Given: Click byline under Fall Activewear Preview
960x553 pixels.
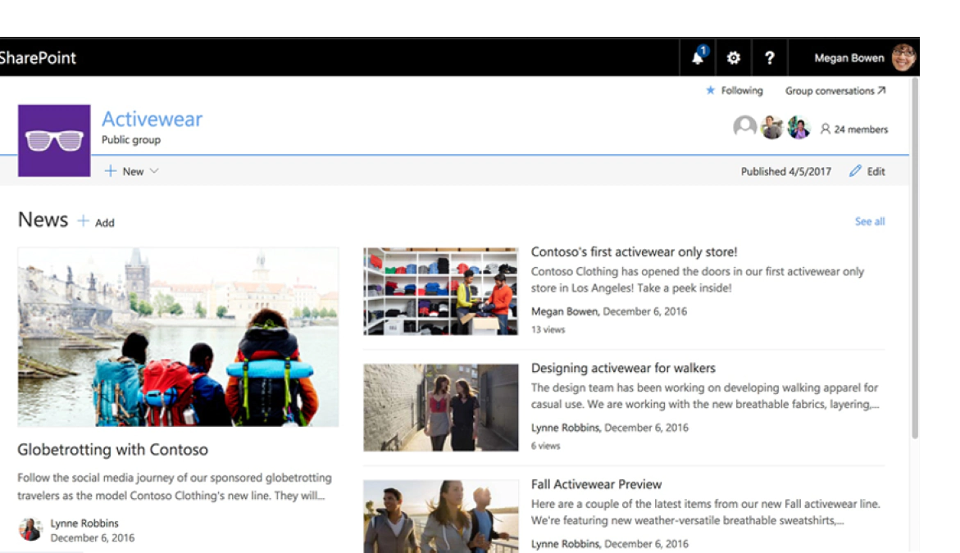Looking at the screenshot, I should click(610, 544).
